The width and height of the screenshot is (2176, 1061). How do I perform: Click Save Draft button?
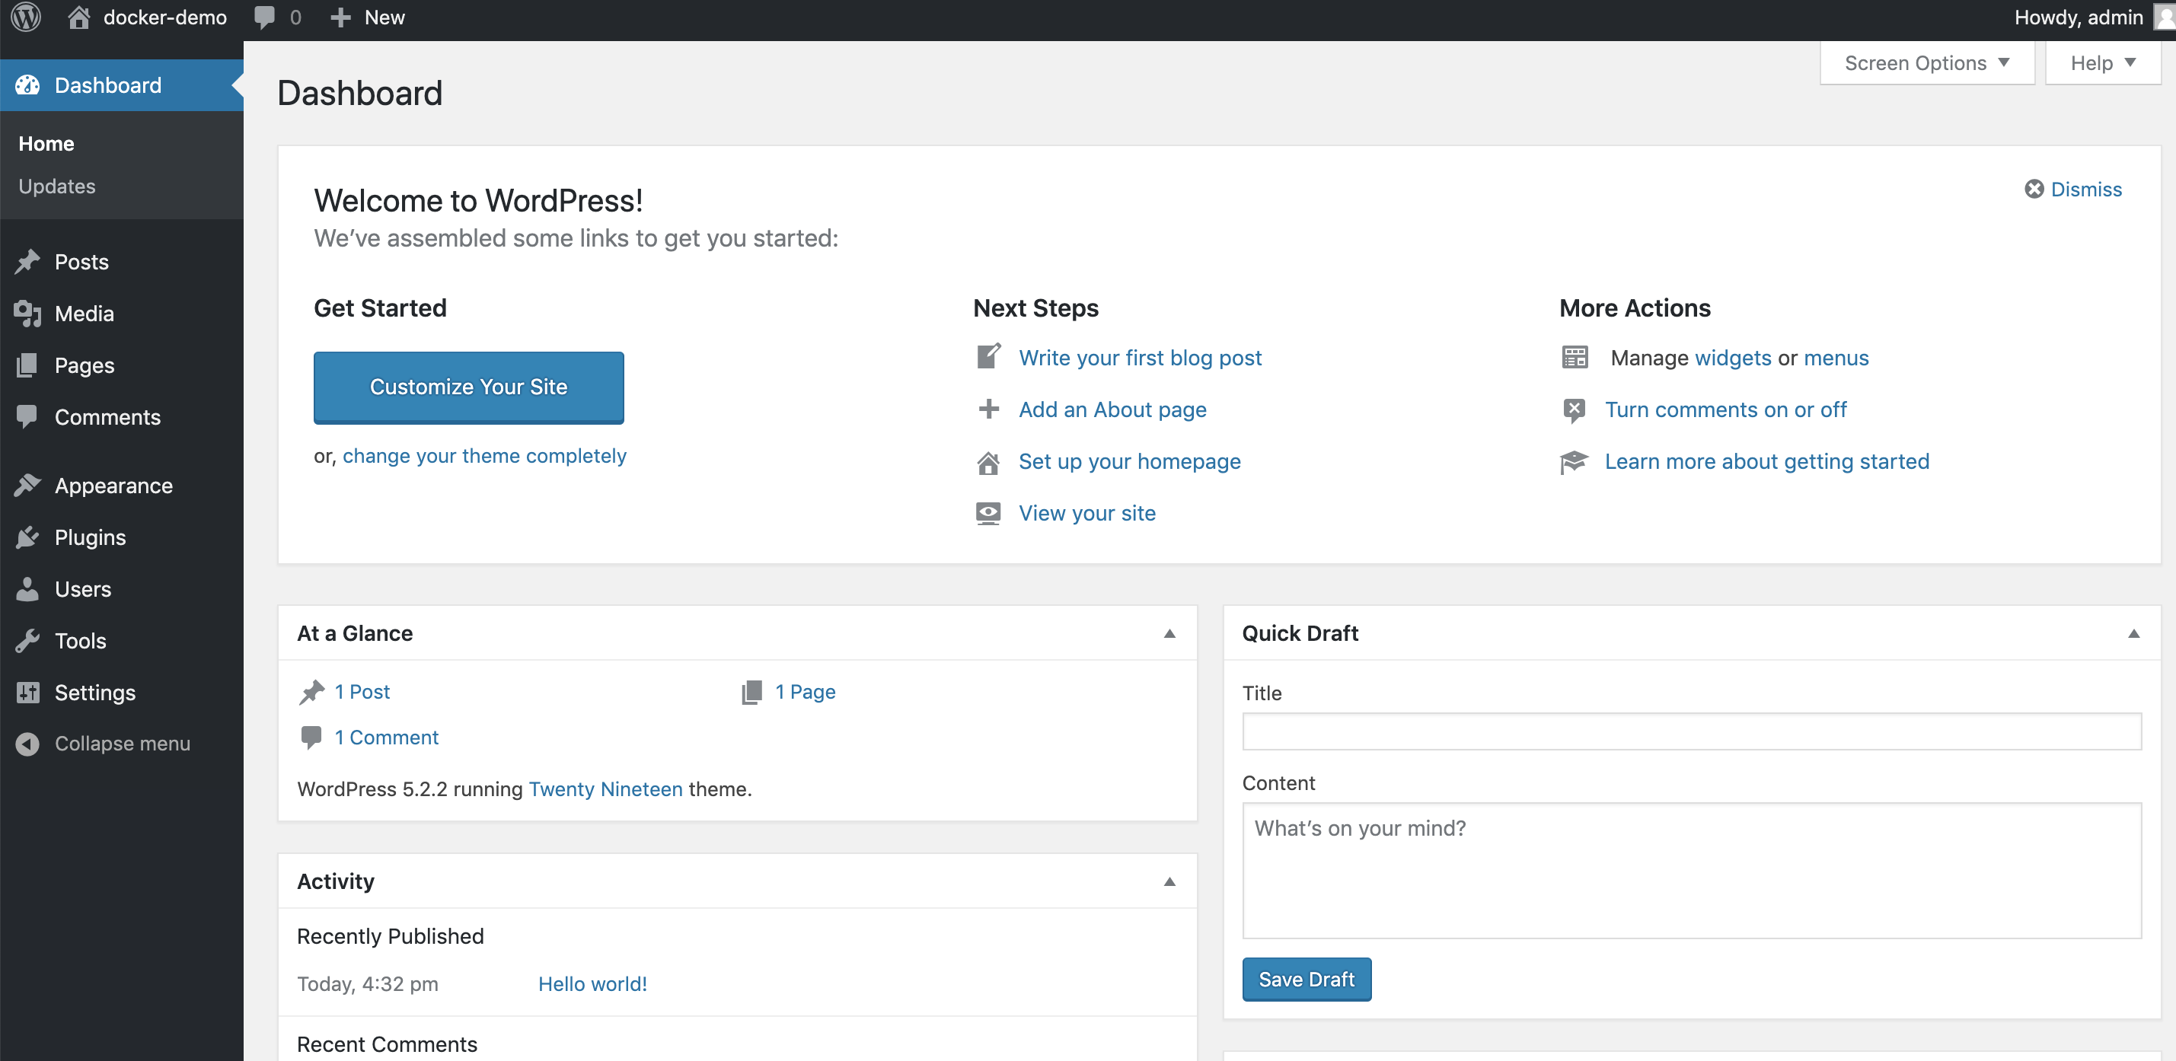(x=1304, y=979)
